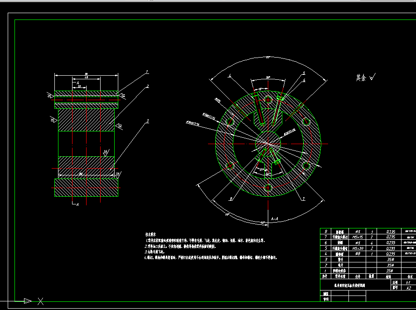Screen dimensions: 416x310
Task: Select item number 3 in parts list
Action: click(326, 260)
